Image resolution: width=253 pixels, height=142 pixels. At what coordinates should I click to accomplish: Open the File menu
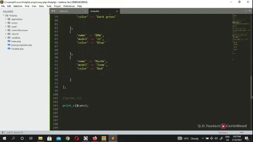point(3,6)
